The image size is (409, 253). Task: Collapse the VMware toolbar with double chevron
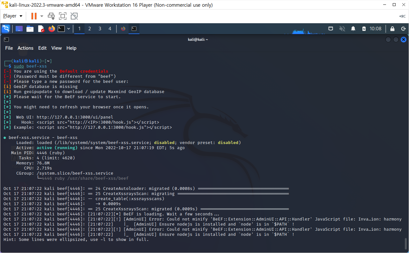click(x=402, y=16)
